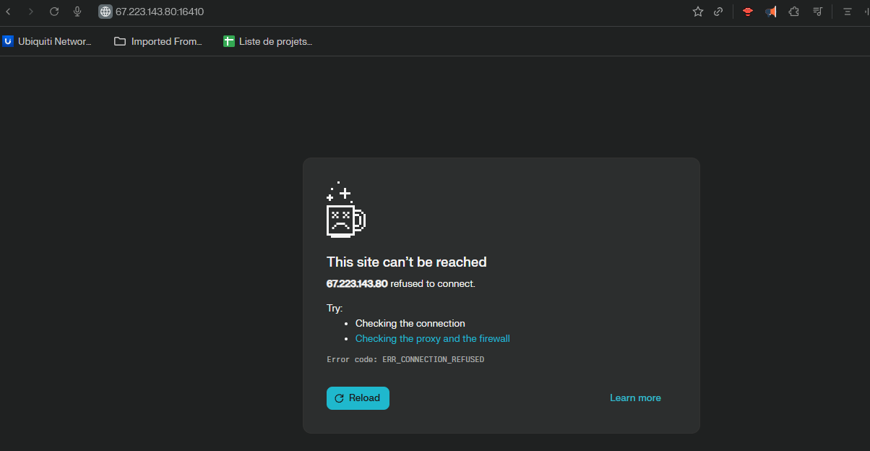Viewport: 870px width, 451px height.
Task: Open the Liste de projets bookmark
Action: (x=267, y=42)
